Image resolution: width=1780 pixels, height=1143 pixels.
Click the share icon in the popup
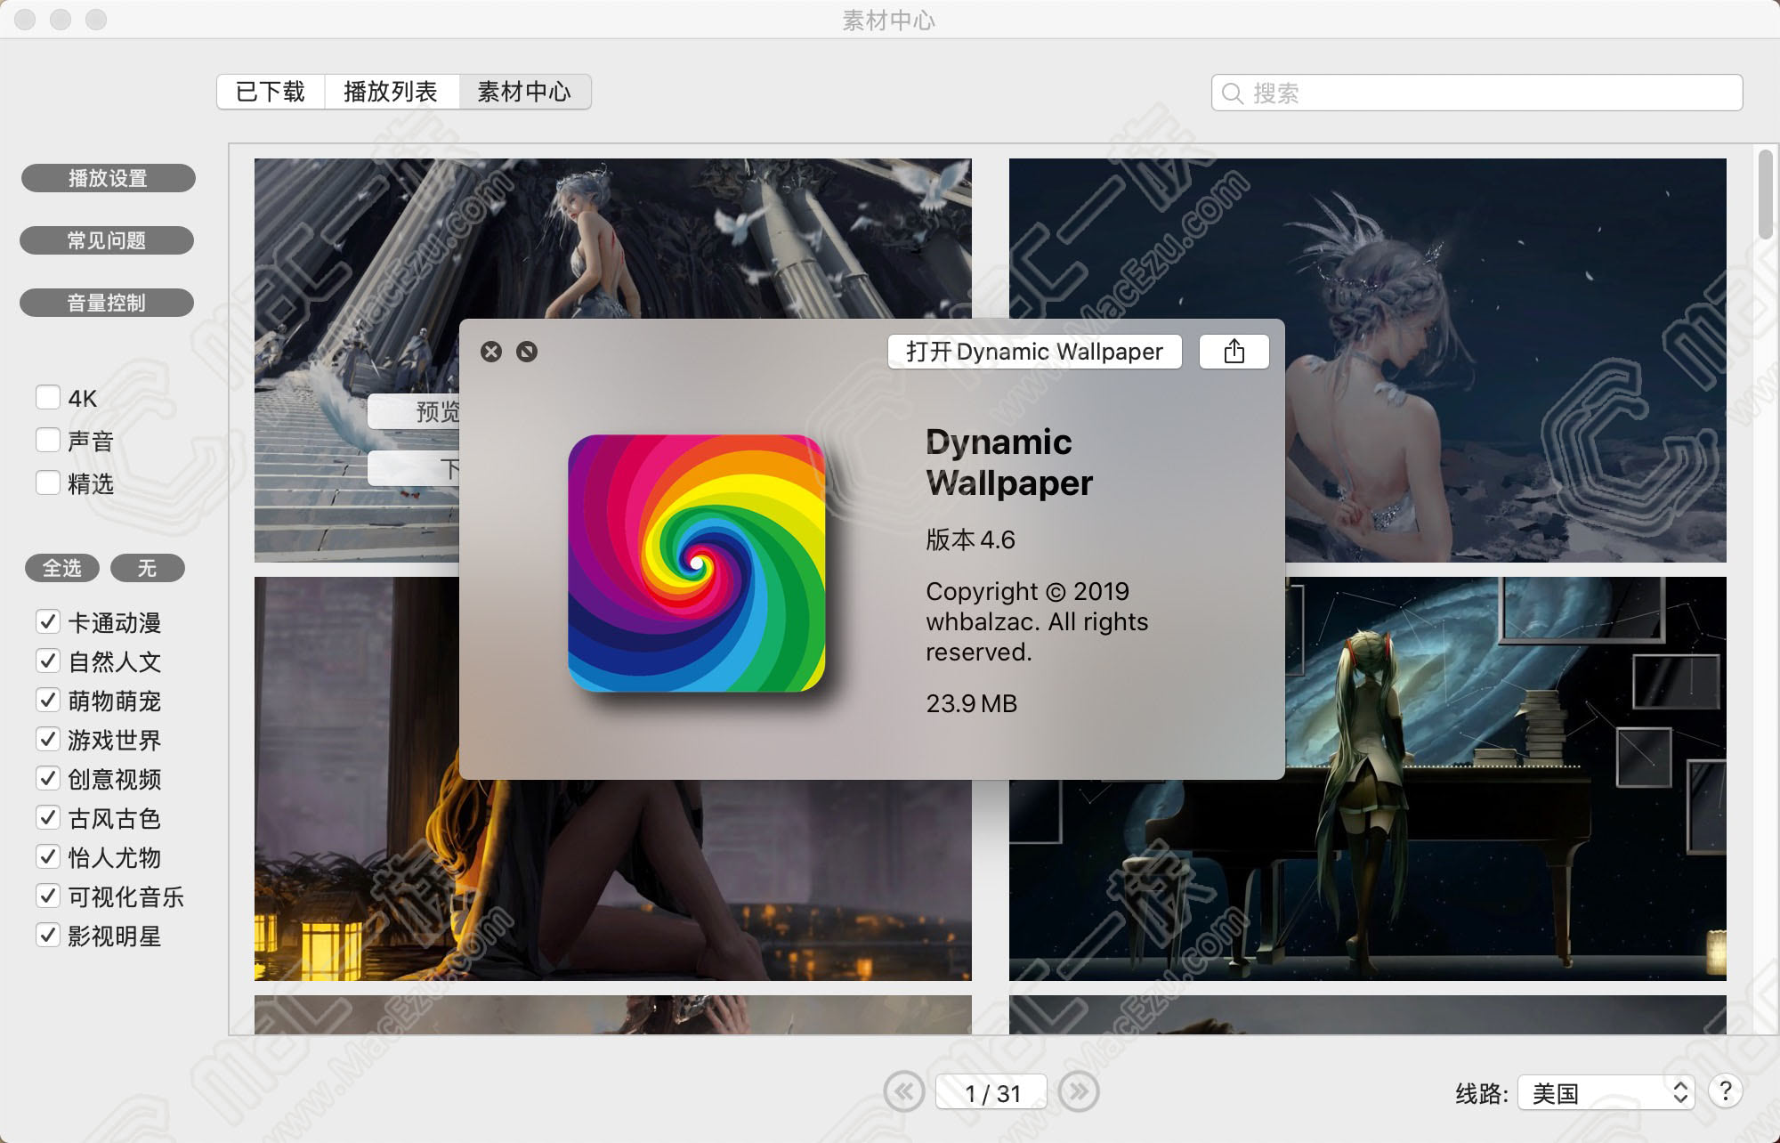(x=1234, y=352)
